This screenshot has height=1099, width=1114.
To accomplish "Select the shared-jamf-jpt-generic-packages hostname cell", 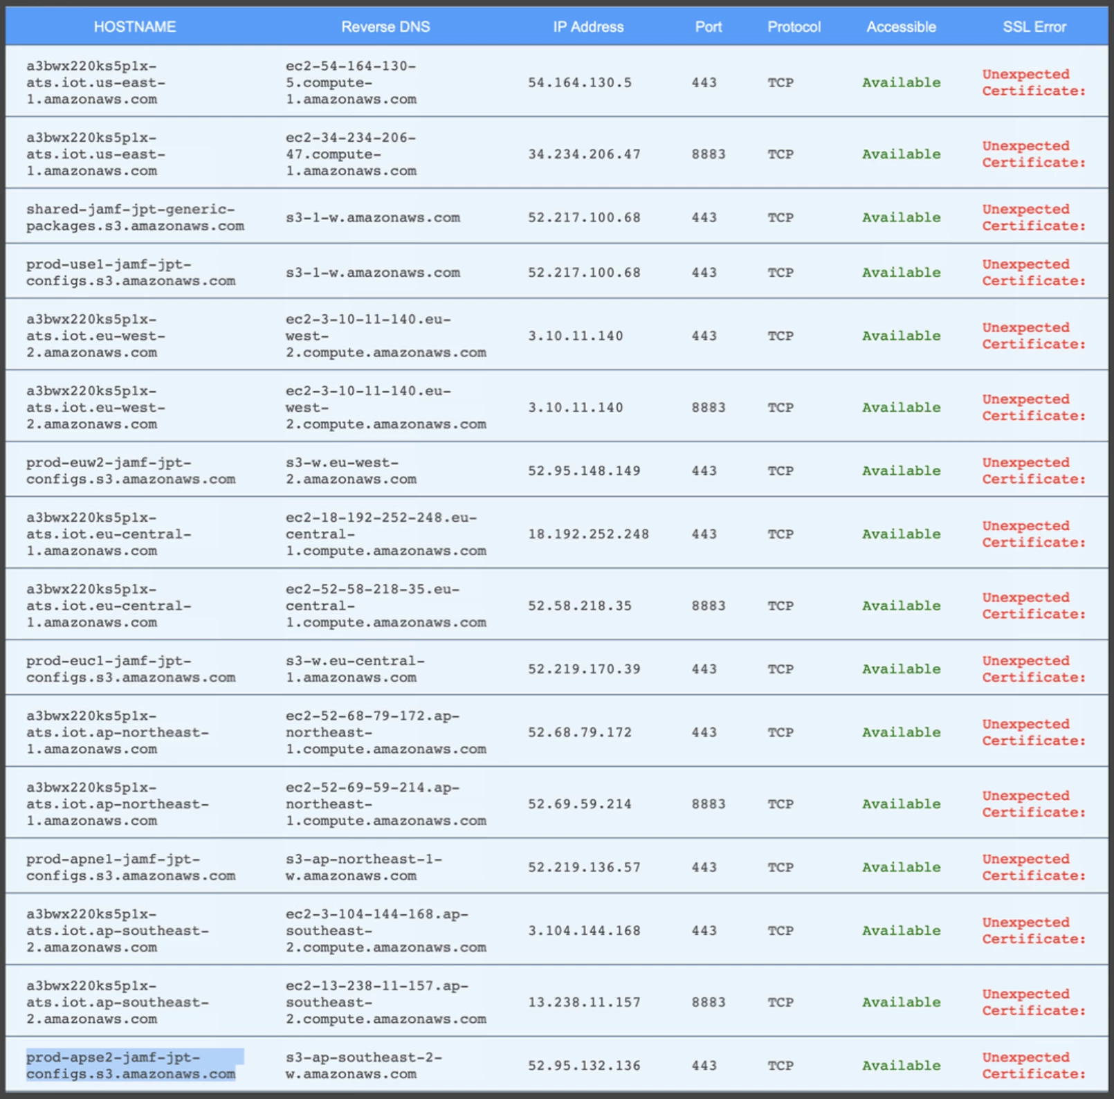I will (135, 217).
